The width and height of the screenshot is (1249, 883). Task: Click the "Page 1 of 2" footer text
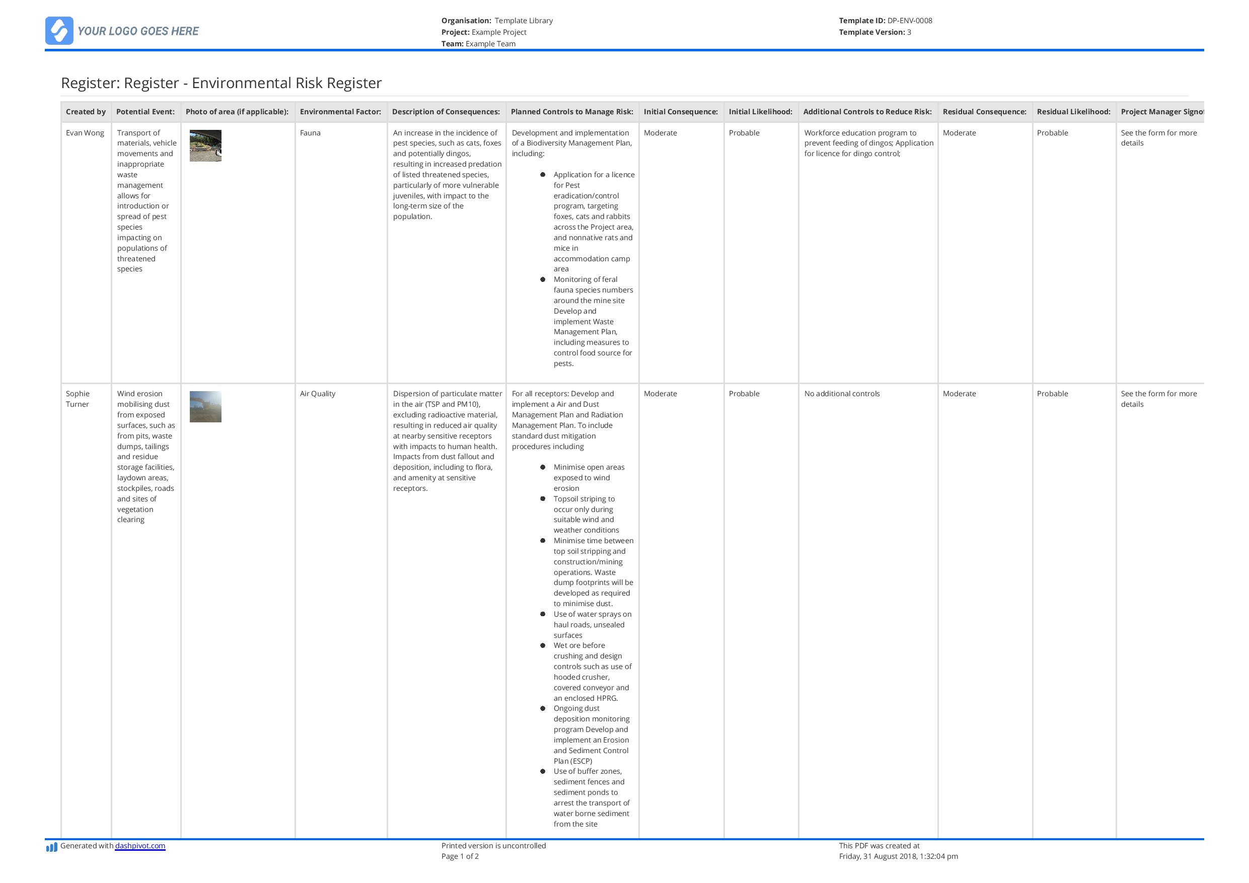[460, 856]
